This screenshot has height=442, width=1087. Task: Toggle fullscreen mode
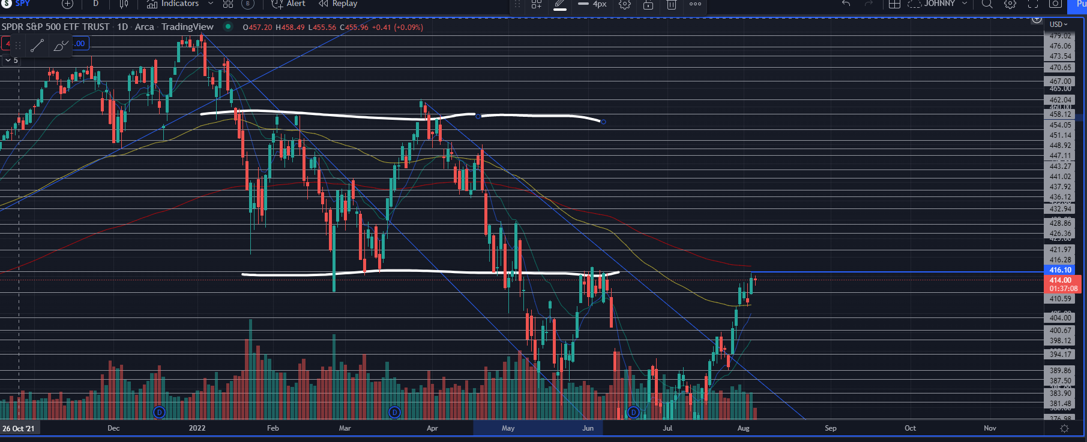tap(1033, 4)
